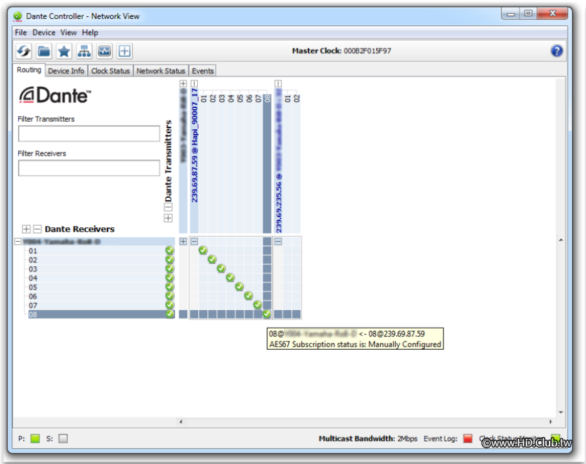The height and width of the screenshot is (464, 586).
Task: Click the status check beside receiver label 05
Action: (170, 286)
